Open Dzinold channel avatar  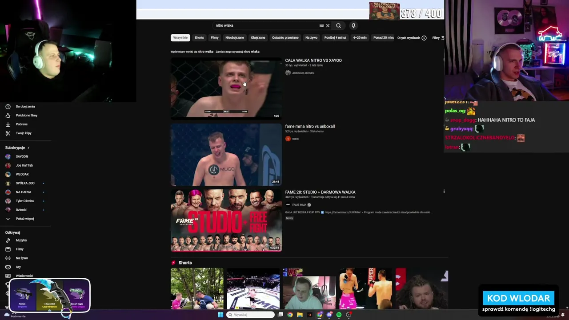click(x=8, y=210)
